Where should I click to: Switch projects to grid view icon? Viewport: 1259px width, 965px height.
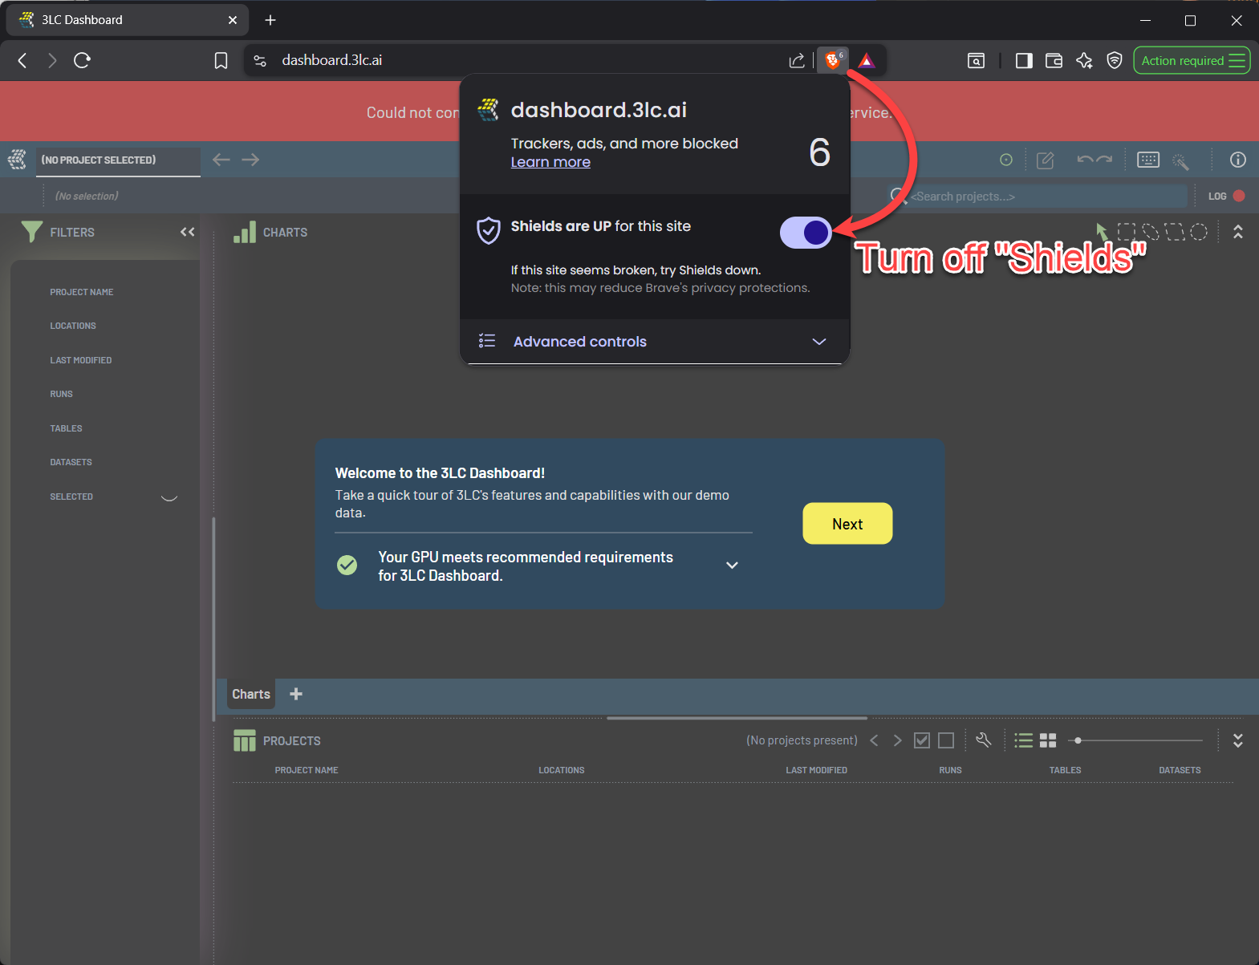click(1048, 740)
